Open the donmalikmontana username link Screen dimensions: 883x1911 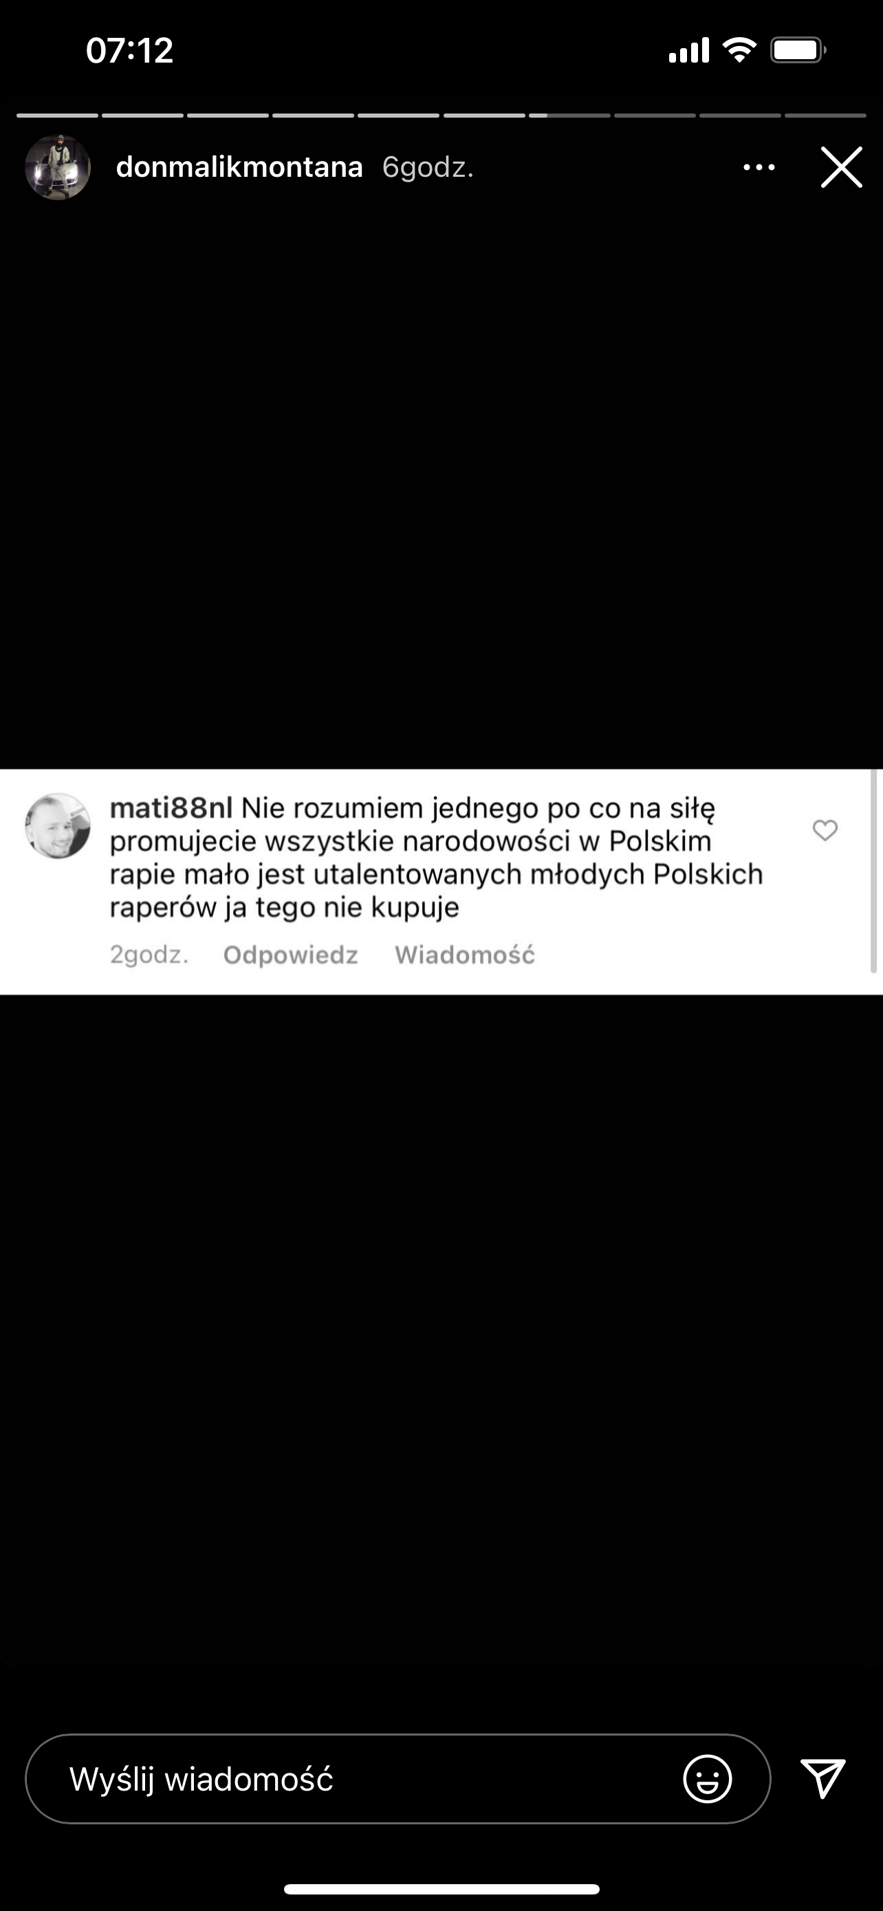pyautogui.click(x=239, y=167)
